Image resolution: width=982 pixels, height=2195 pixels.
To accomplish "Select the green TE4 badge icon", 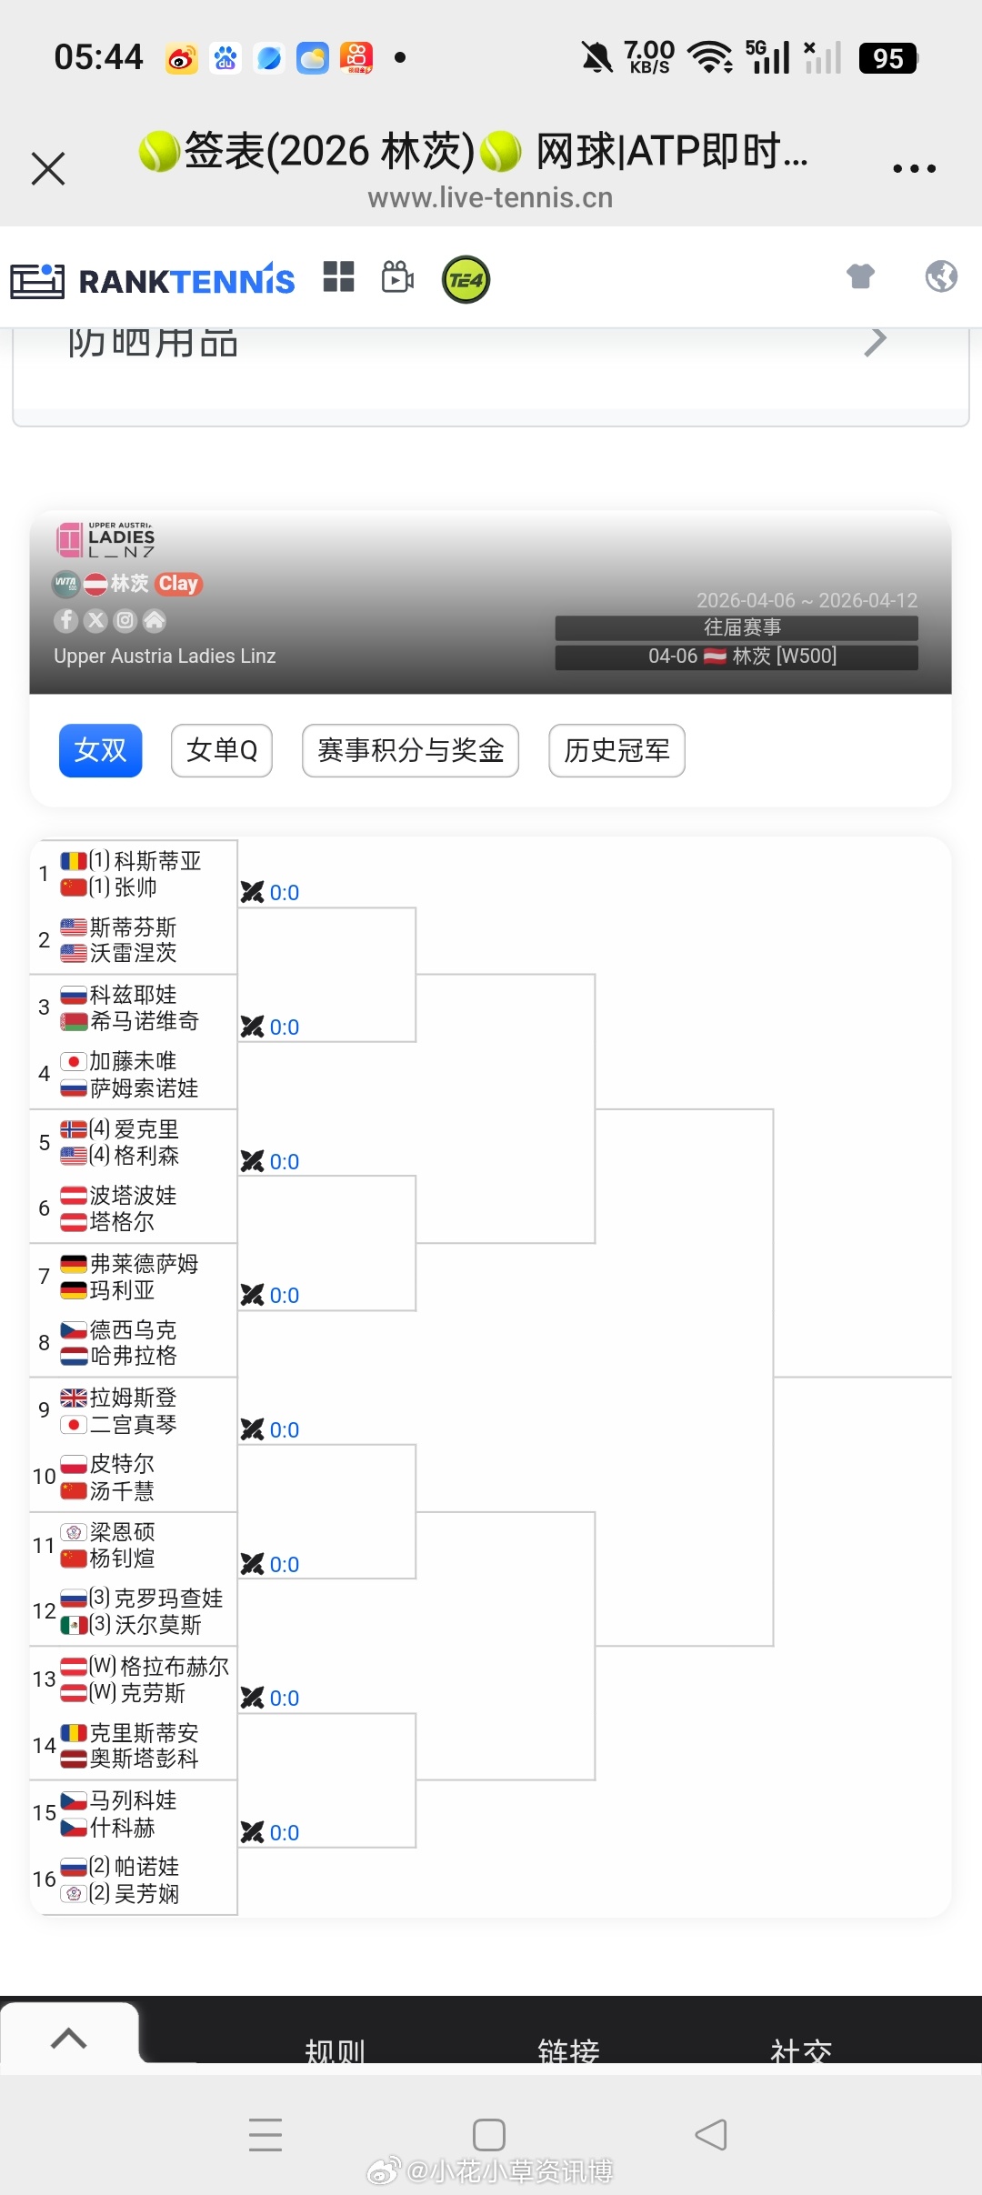I will [x=465, y=278].
